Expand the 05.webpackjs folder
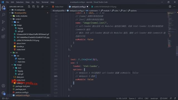The image size is (178, 100). [19, 10]
